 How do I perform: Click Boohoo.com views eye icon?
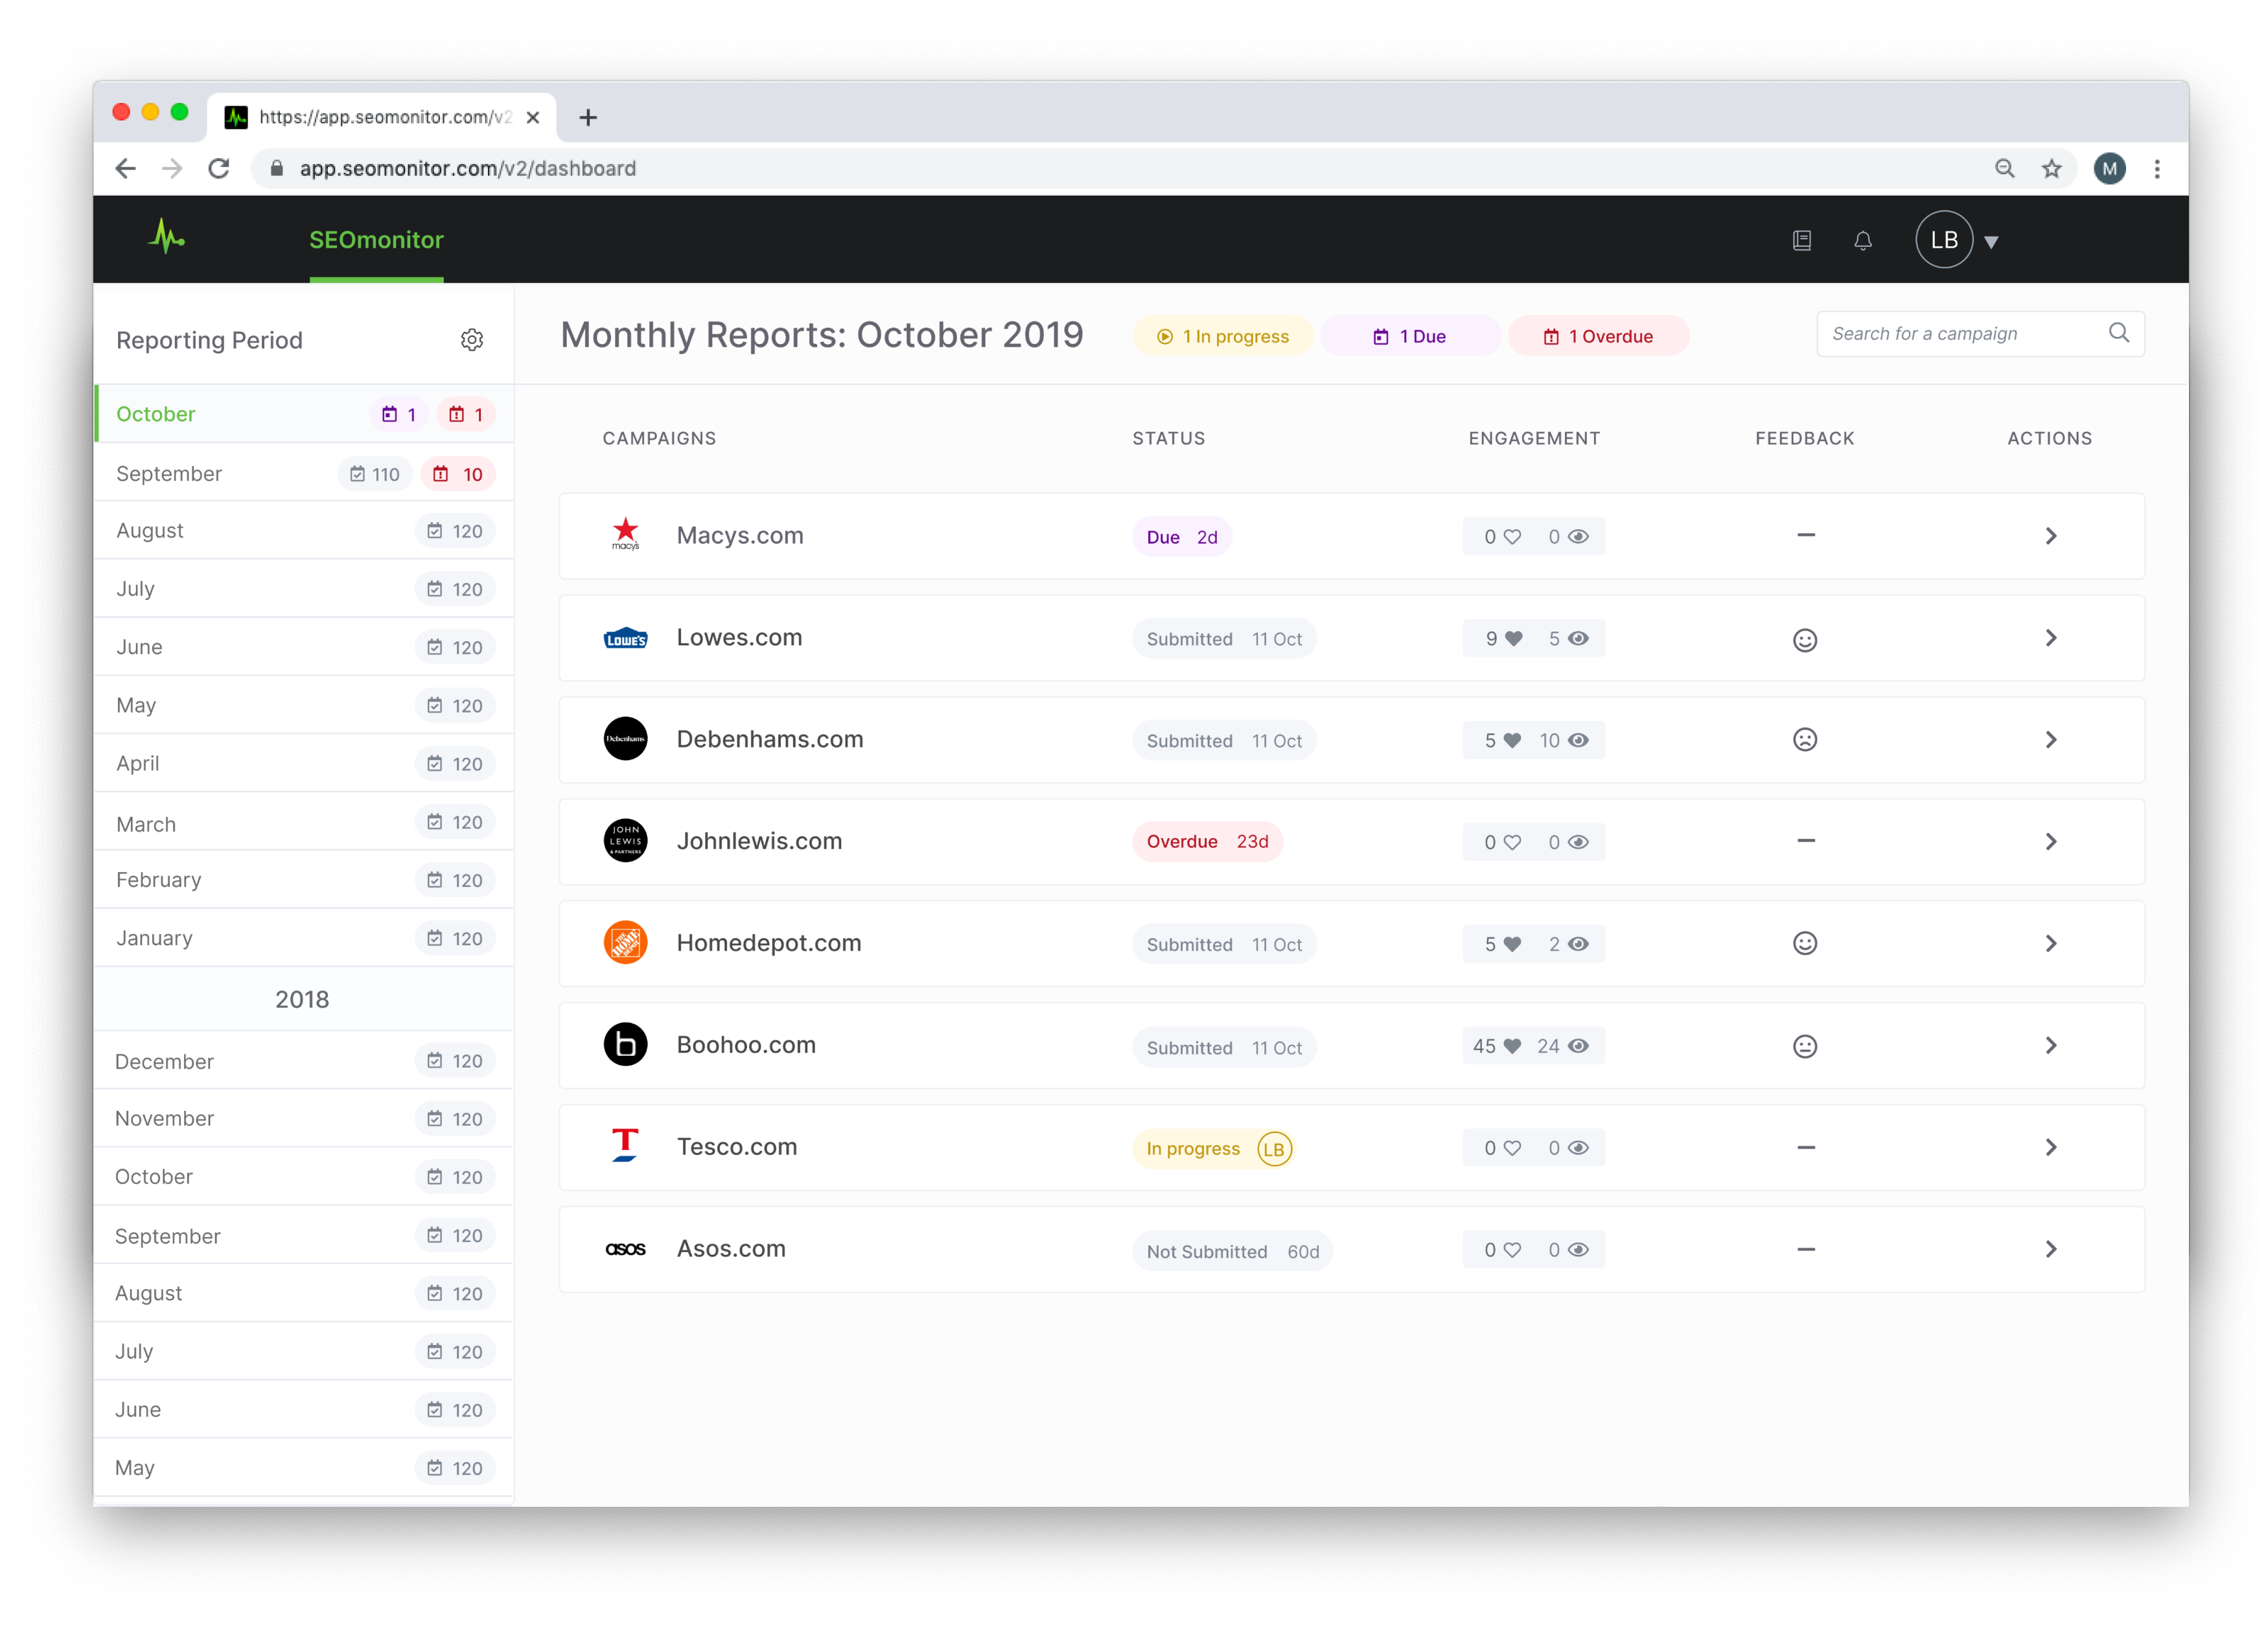pyautogui.click(x=1578, y=1046)
